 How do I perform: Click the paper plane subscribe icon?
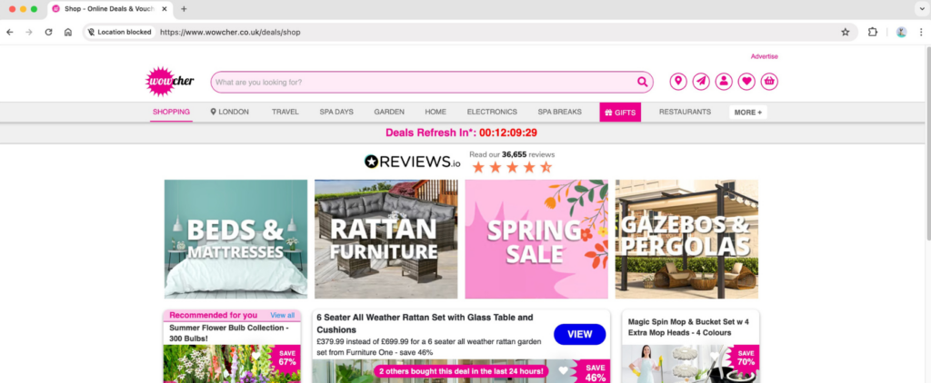point(701,81)
